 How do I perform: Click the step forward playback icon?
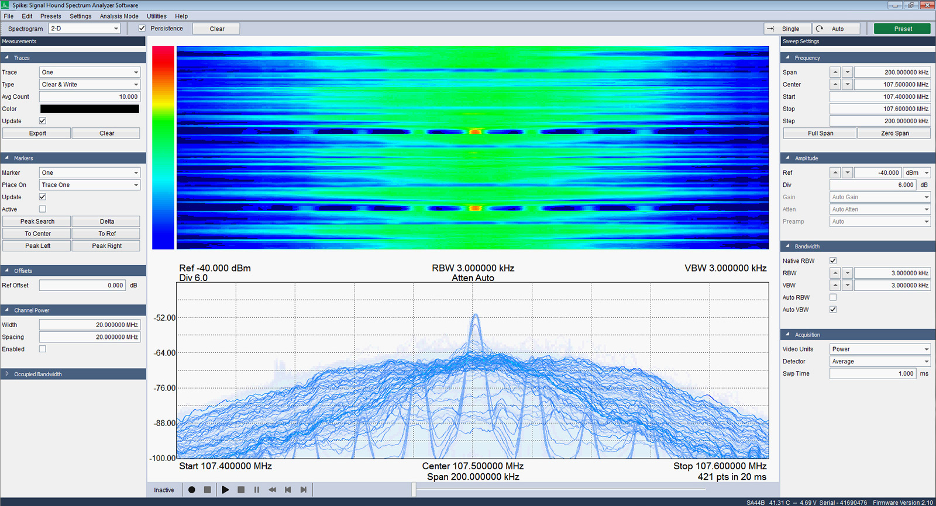click(303, 490)
